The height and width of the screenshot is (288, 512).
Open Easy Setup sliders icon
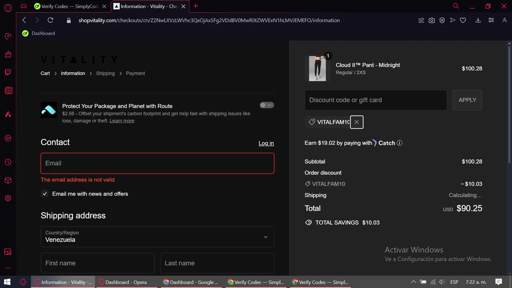(491, 20)
